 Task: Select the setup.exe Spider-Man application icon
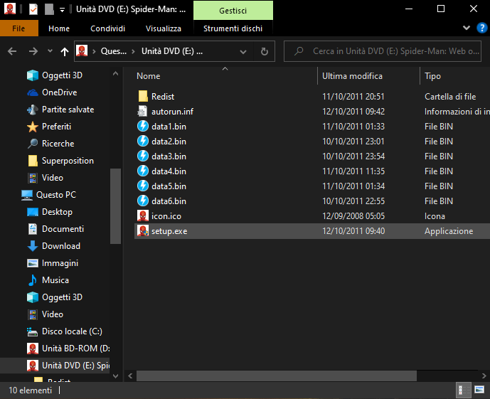click(x=143, y=231)
